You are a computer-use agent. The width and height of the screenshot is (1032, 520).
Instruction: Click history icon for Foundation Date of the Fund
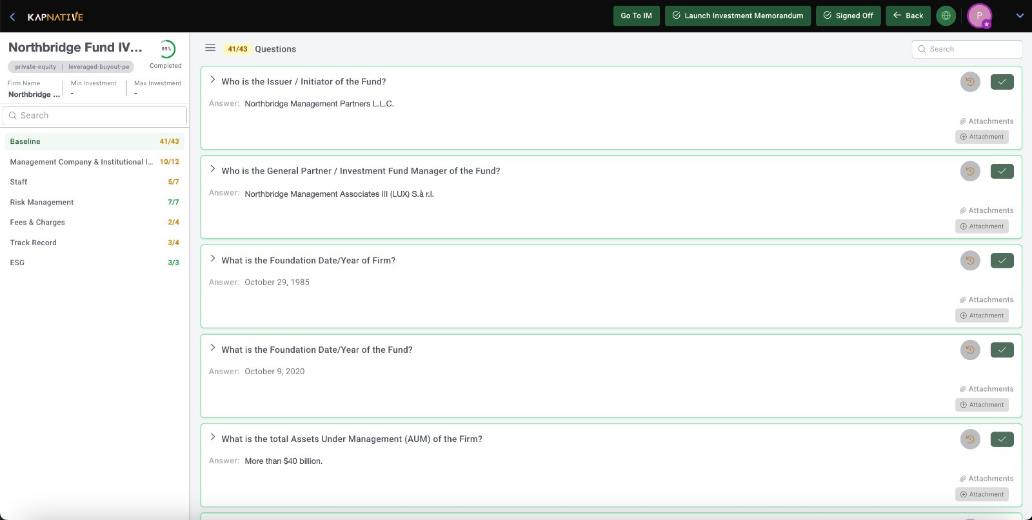[970, 350]
